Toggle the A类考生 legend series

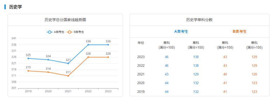click(55, 32)
